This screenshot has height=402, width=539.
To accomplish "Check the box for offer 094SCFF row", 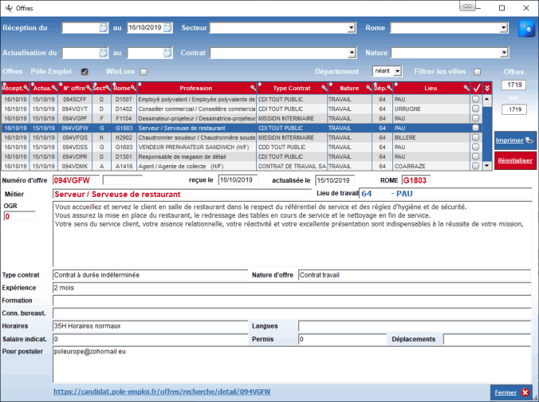I will 475,99.
